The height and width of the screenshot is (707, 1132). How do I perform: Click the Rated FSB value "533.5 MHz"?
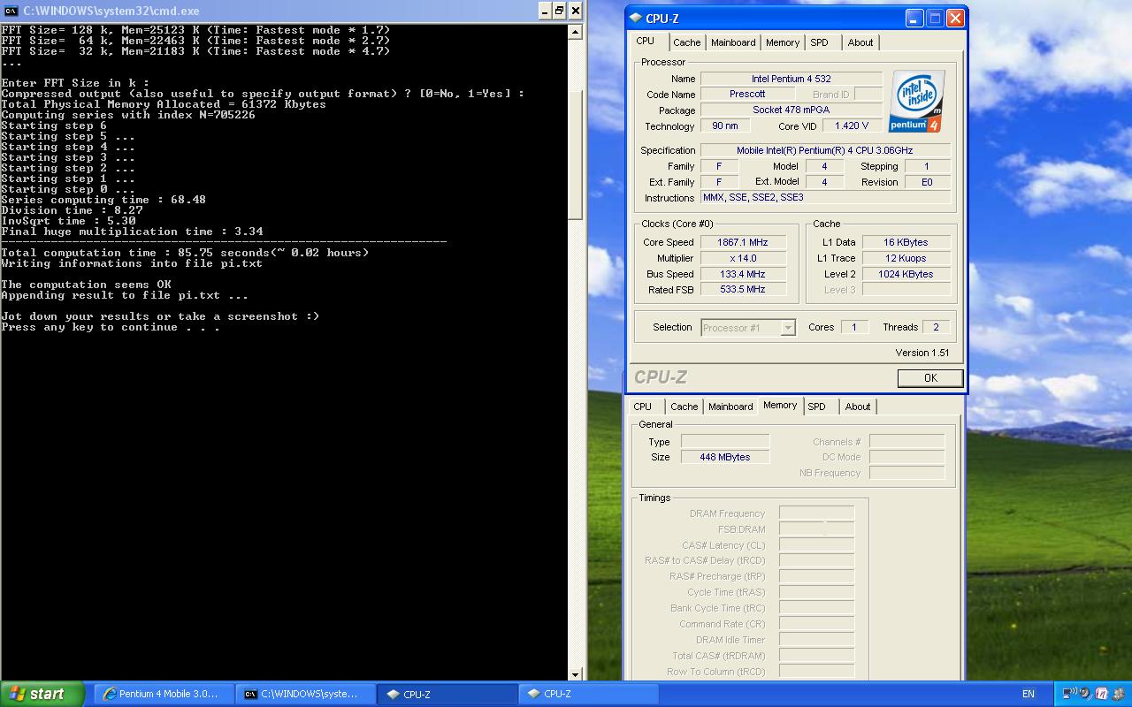point(743,289)
